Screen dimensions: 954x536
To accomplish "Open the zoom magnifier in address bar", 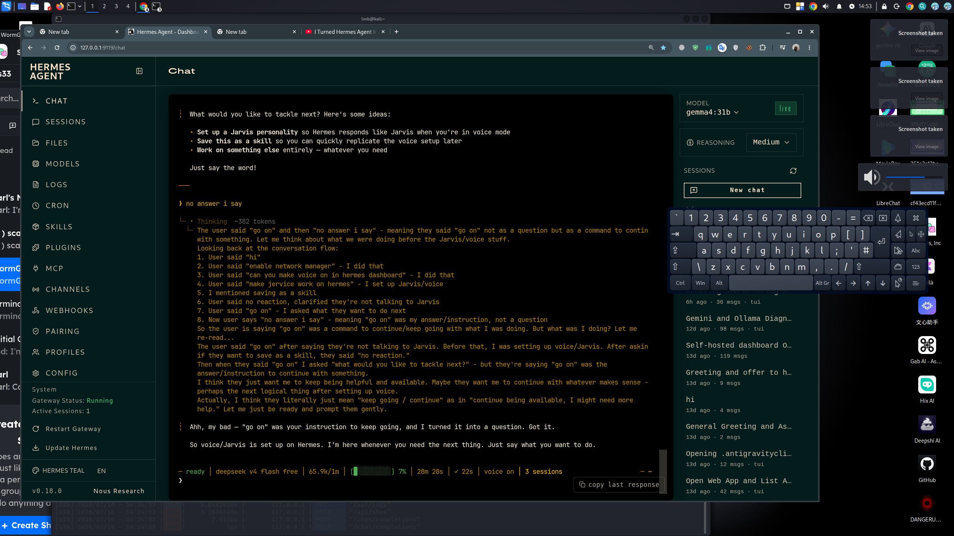I will (651, 48).
